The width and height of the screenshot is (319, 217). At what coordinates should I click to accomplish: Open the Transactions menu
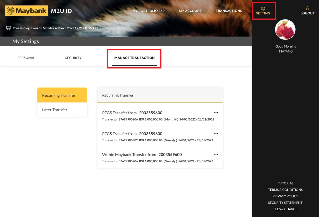tap(229, 11)
